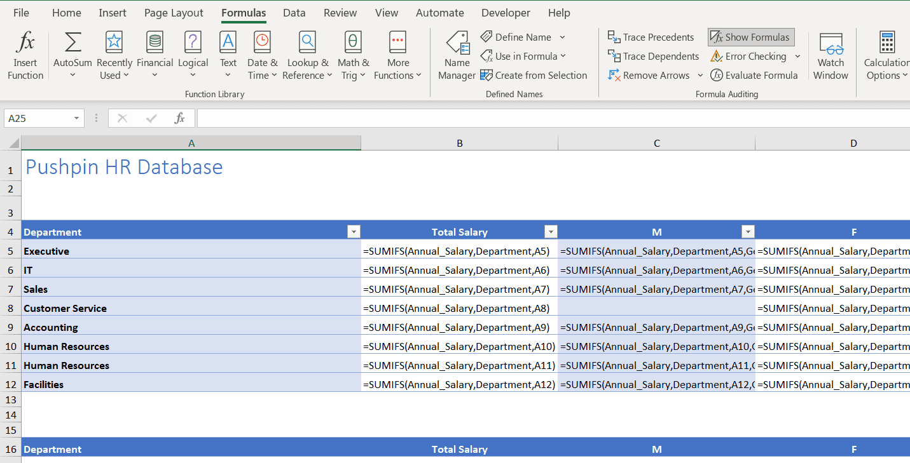Switch to the Home tab
The image size is (910, 463).
click(67, 13)
